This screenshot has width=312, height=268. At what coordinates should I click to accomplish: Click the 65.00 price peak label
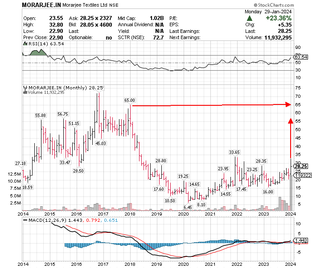(130, 100)
